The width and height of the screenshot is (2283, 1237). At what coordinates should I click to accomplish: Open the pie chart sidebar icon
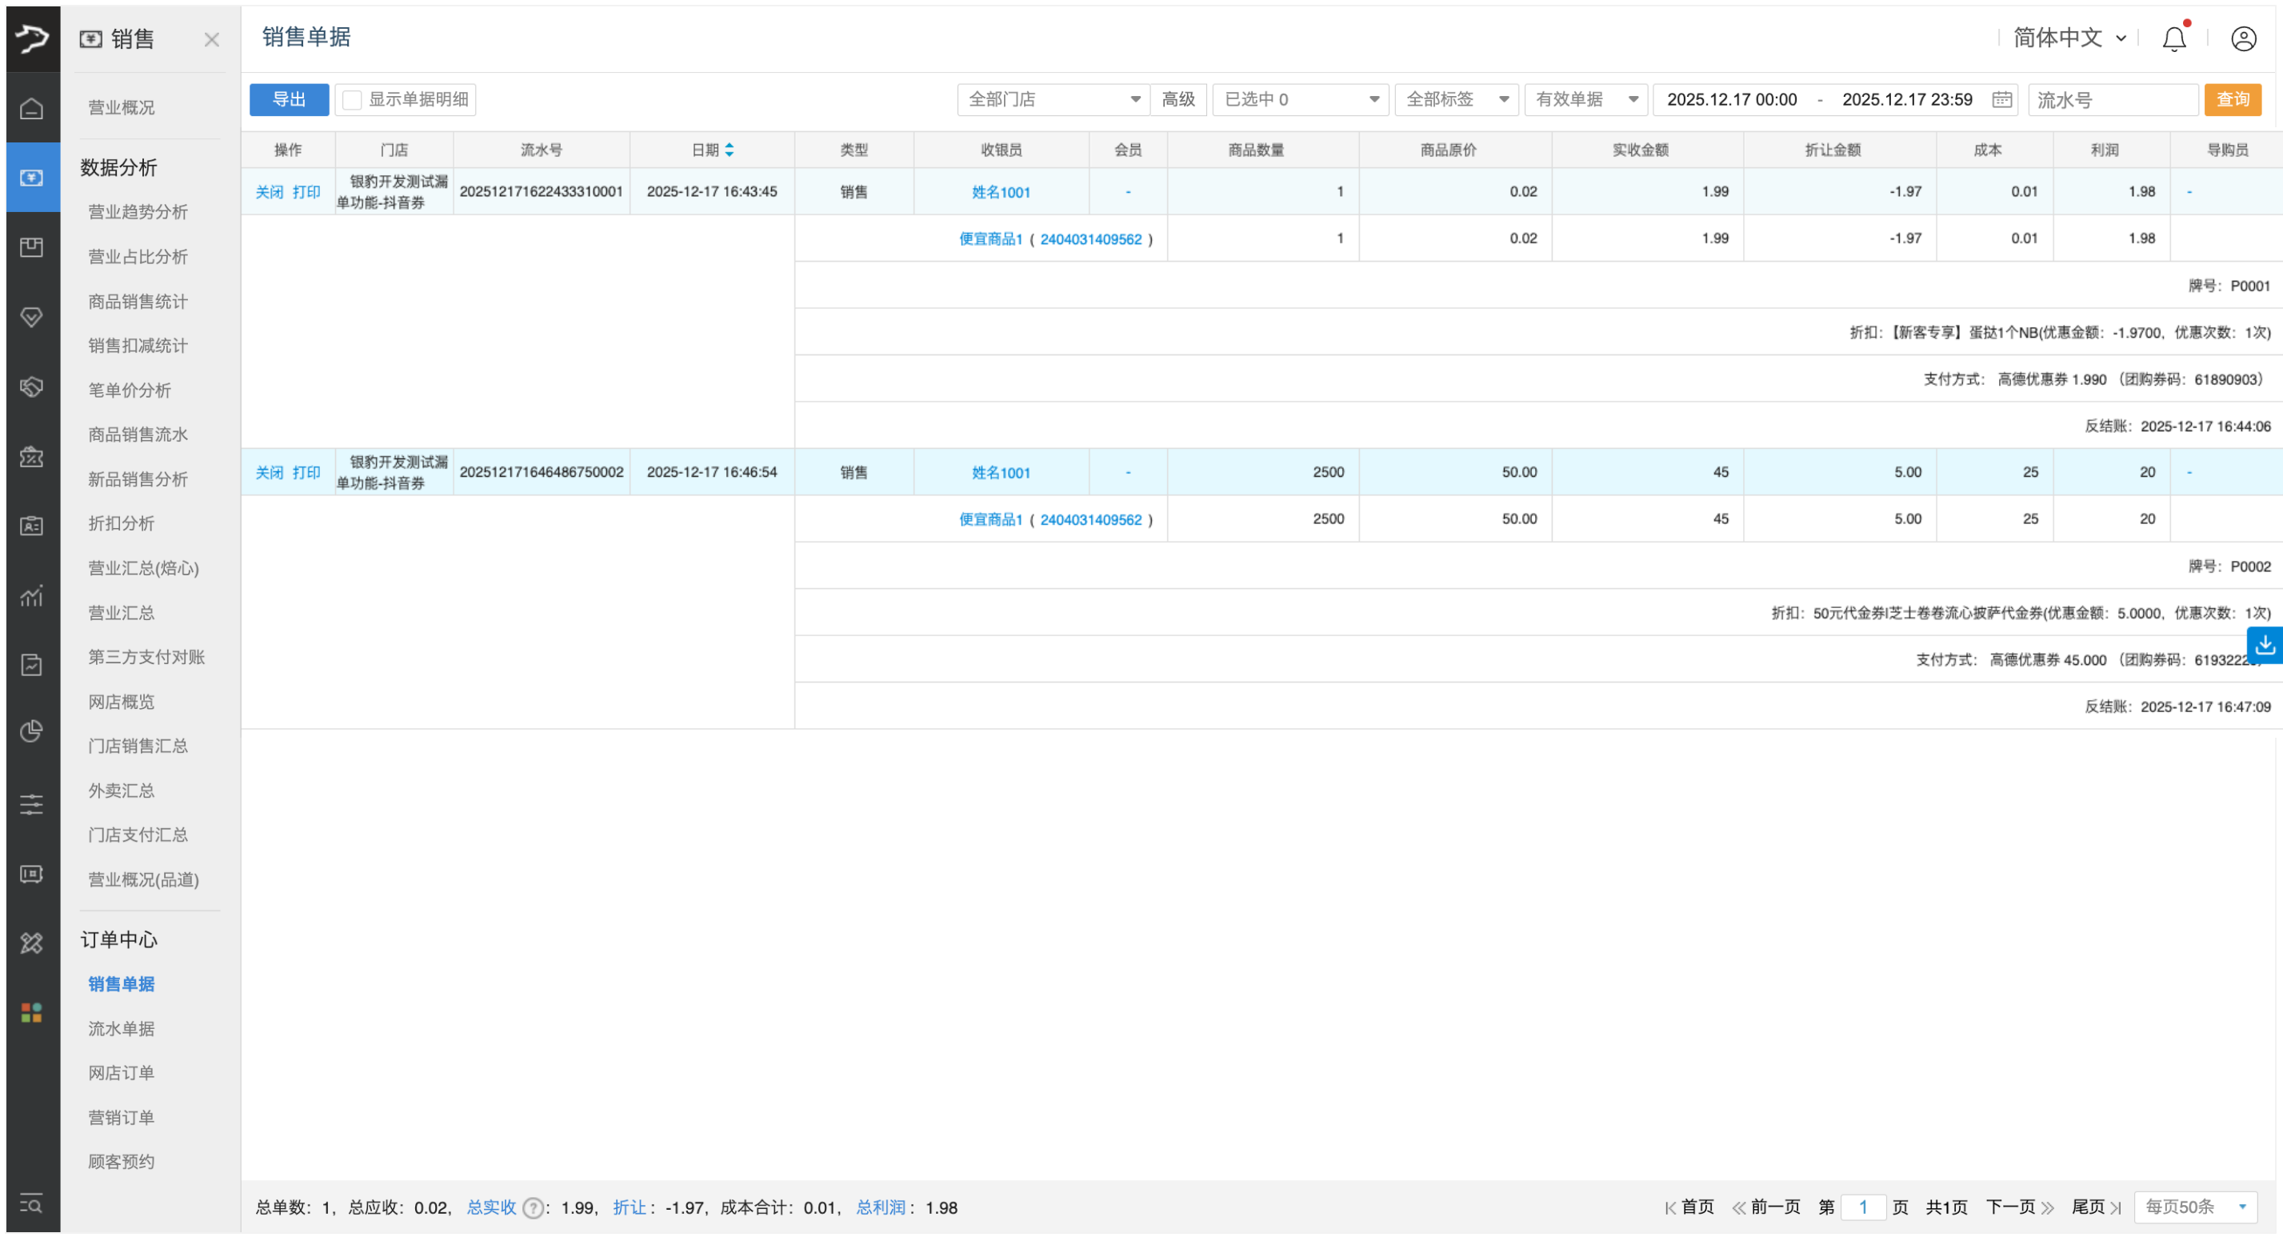click(32, 731)
